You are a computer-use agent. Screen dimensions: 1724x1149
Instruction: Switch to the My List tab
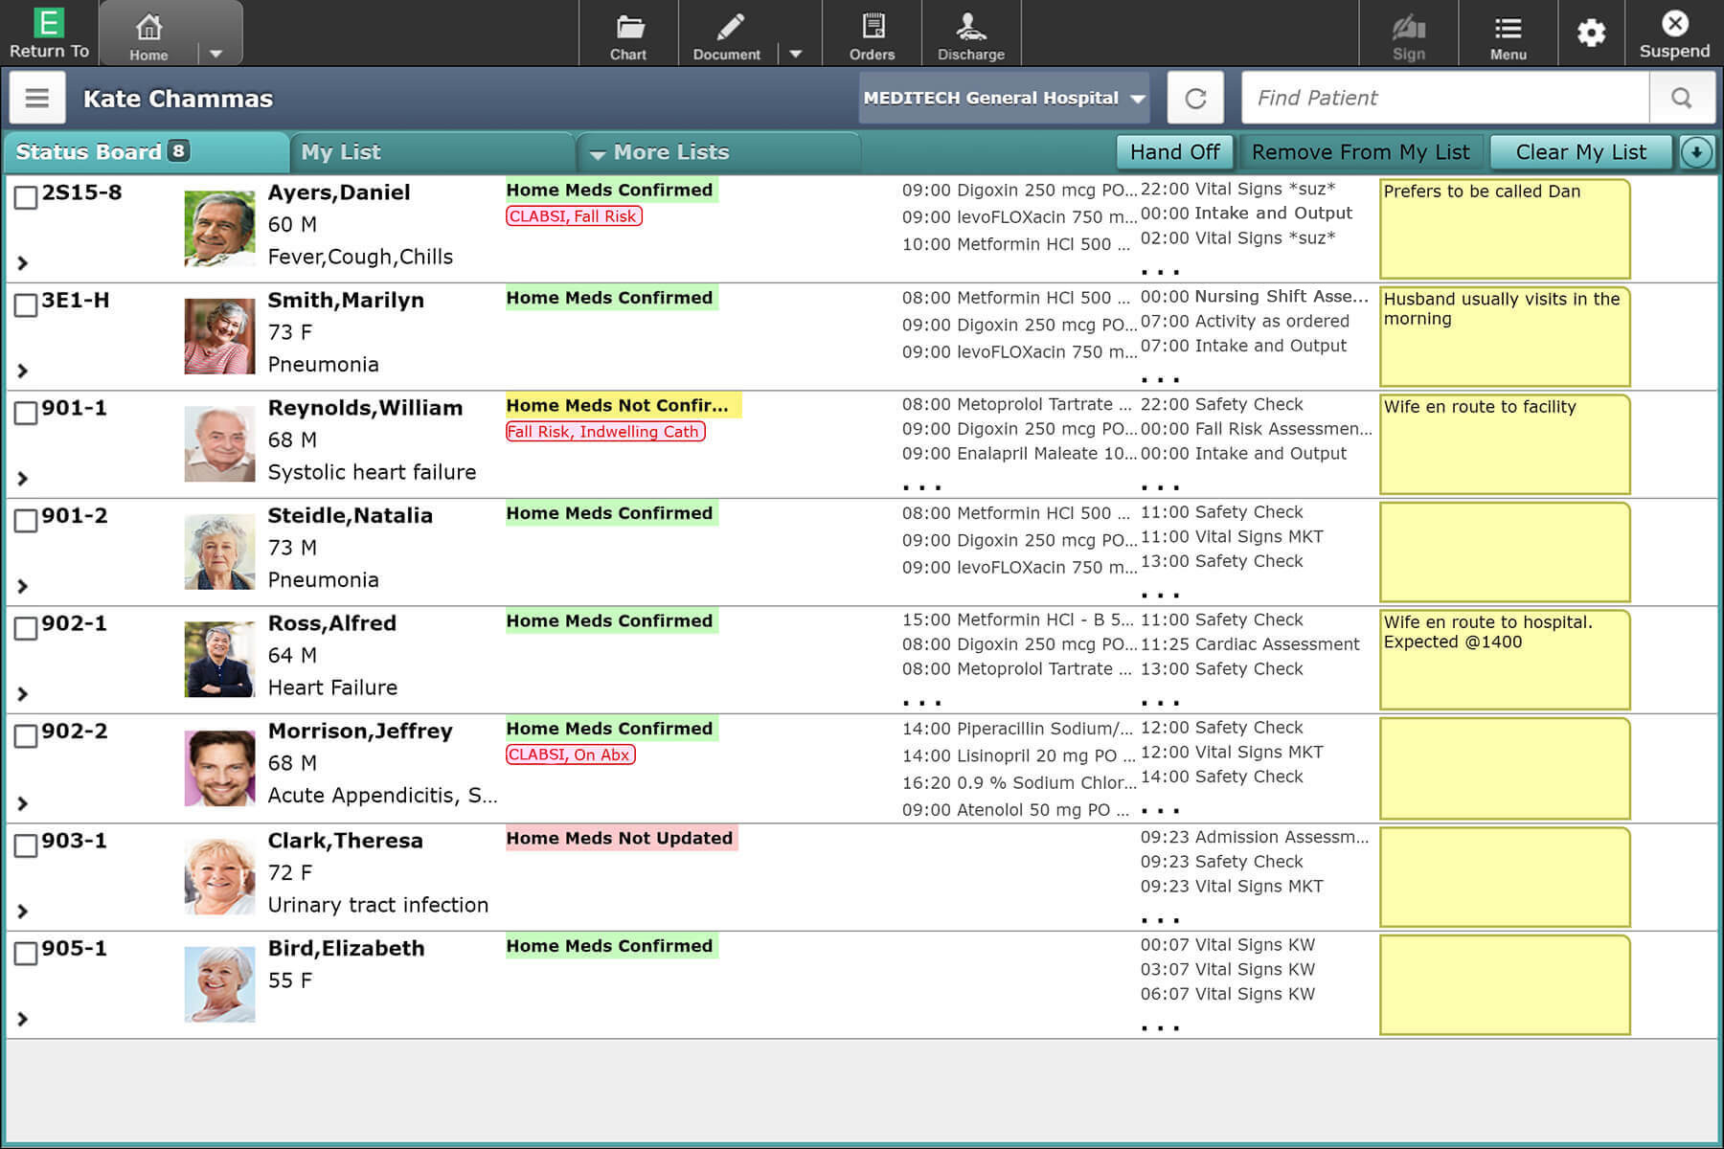click(341, 152)
